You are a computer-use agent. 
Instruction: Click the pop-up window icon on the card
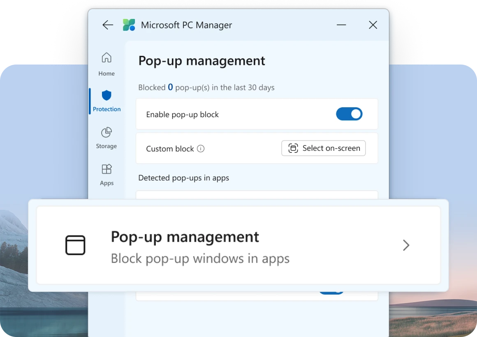(75, 245)
